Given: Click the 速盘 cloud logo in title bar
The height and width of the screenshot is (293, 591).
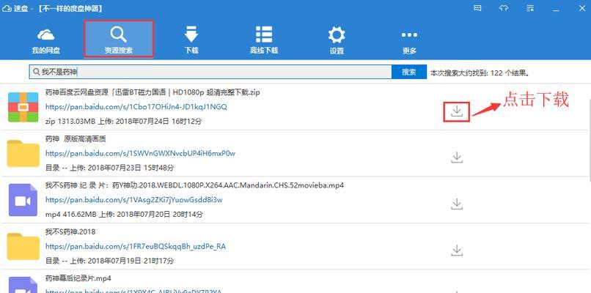Looking at the screenshot, I should click(7, 8).
